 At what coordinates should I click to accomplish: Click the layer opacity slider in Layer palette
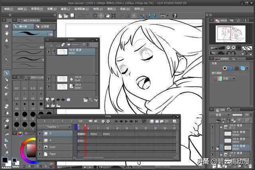[x=237, y=115]
